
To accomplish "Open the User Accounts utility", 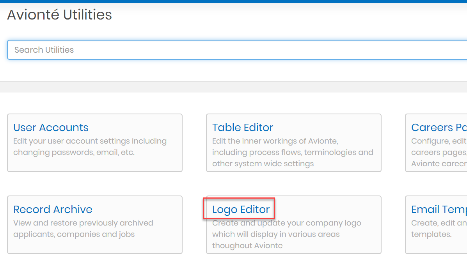I will pyautogui.click(x=51, y=128).
